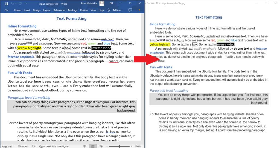Click 'Text Formatting' title in Word document
Screen dimensions: 280x148
72,19
